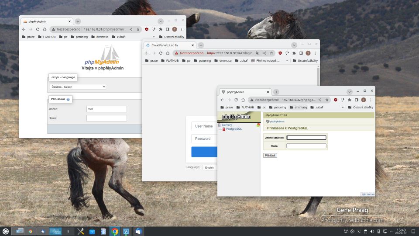Select the CloudPanel | Log In tab
Image resolution: width=419 pixels, height=236 pixels.
tap(170, 45)
